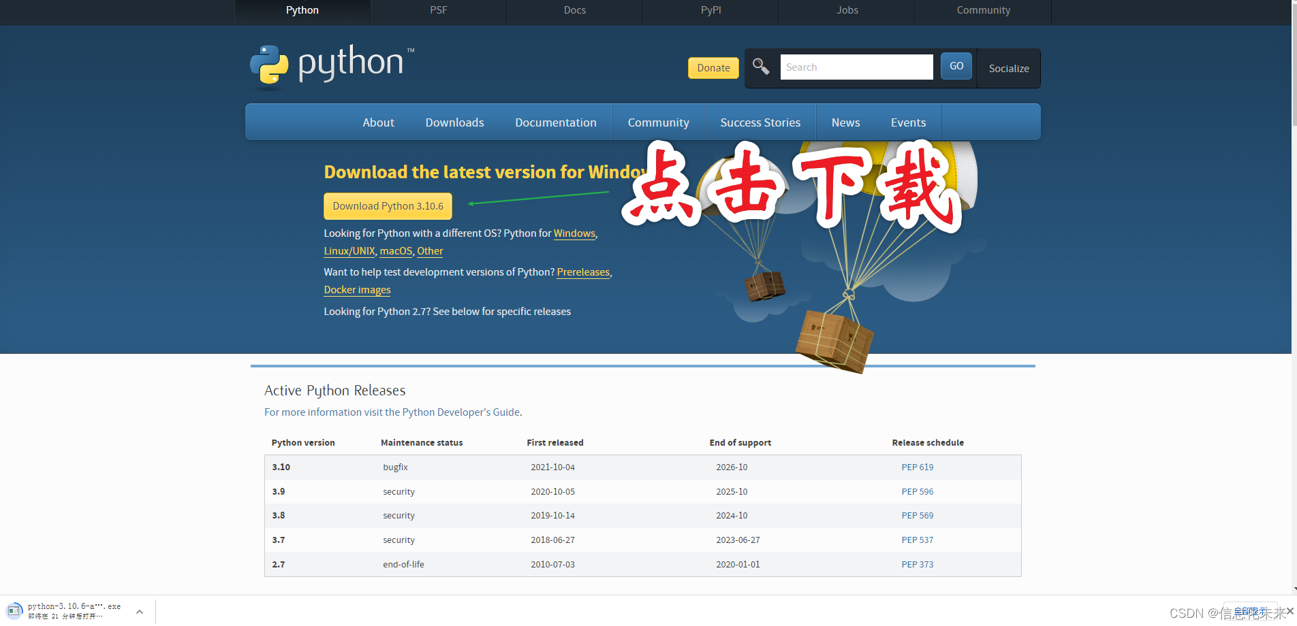Image resolution: width=1297 pixels, height=626 pixels.
Task: Switch to the PSF top site tab
Action: click(439, 10)
